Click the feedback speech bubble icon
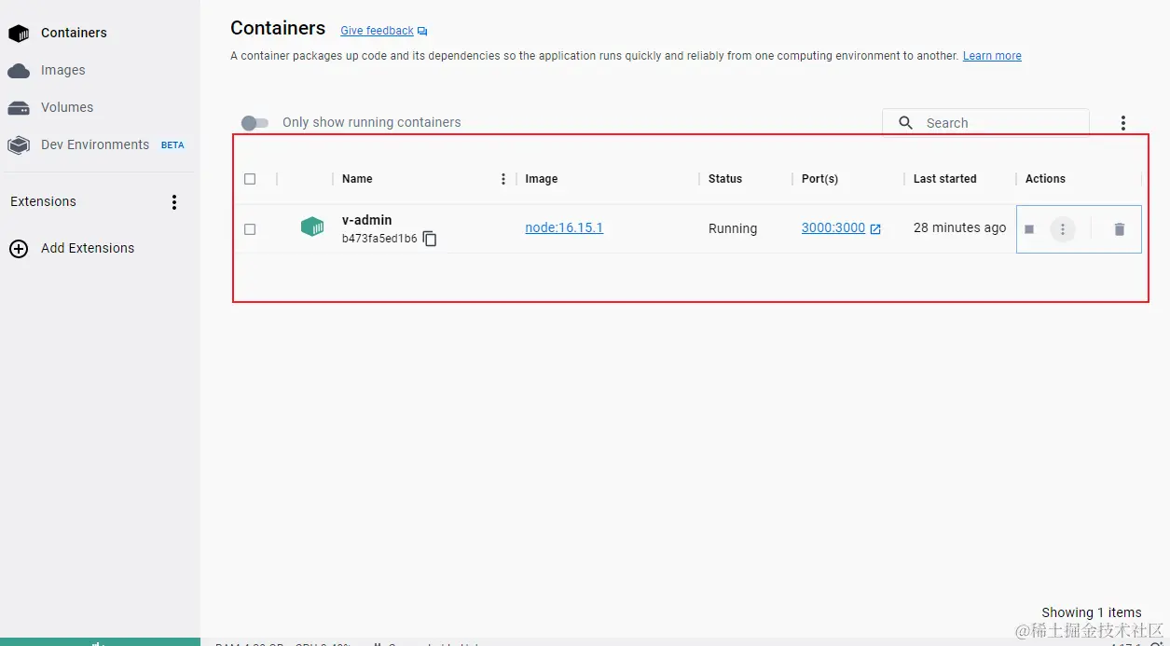The height and width of the screenshot is (646, 1170). pos(422,32)
